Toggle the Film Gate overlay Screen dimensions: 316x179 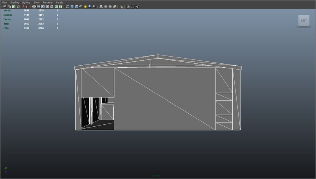point(38,7)
